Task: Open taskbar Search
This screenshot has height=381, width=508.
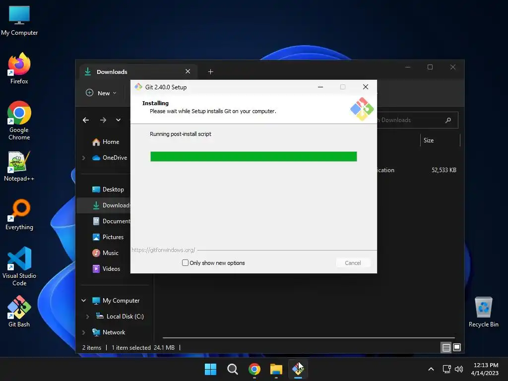Action: click(232, 369)
